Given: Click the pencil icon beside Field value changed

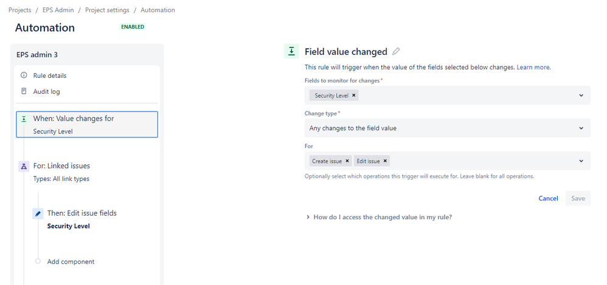Looking at the screenshot, I should 395,51.
